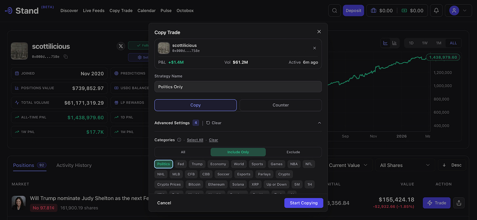The height and width of the screenshot is (220, 477).
Task: Toggle the Sports category chip
Action: 257,164
